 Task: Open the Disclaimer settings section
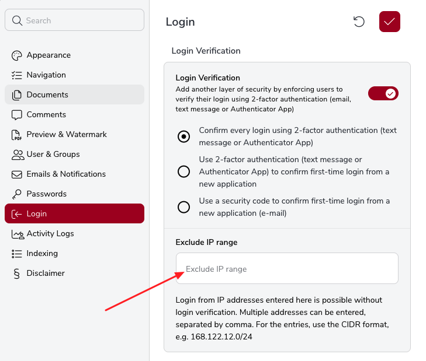(x=46, y=274)
